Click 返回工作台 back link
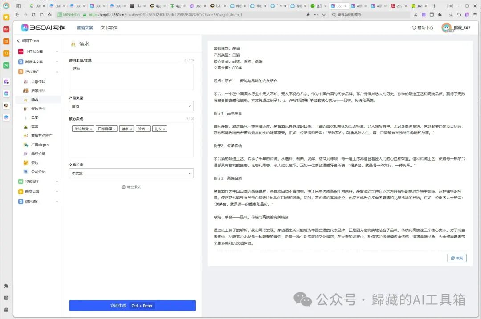This screenshot has height=319, width=481. 28,41
